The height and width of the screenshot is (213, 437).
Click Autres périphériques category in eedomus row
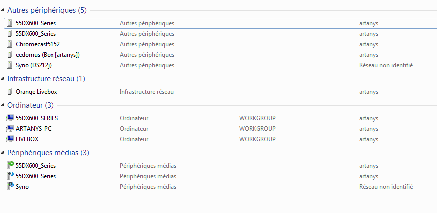point(147,55)
